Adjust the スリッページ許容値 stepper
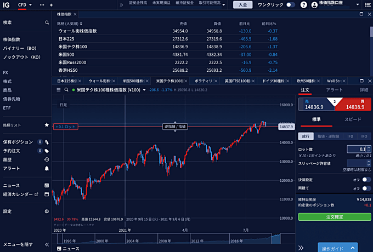Screen dimensions: 373x252 [369, 163]
